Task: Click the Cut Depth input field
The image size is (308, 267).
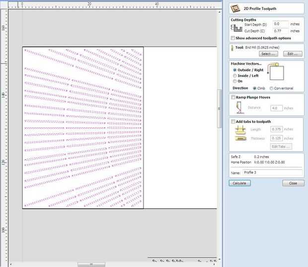Action: point(281,31)
